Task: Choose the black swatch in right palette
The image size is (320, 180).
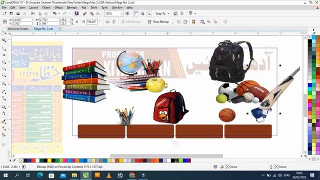Action: (x=310, y=41)
